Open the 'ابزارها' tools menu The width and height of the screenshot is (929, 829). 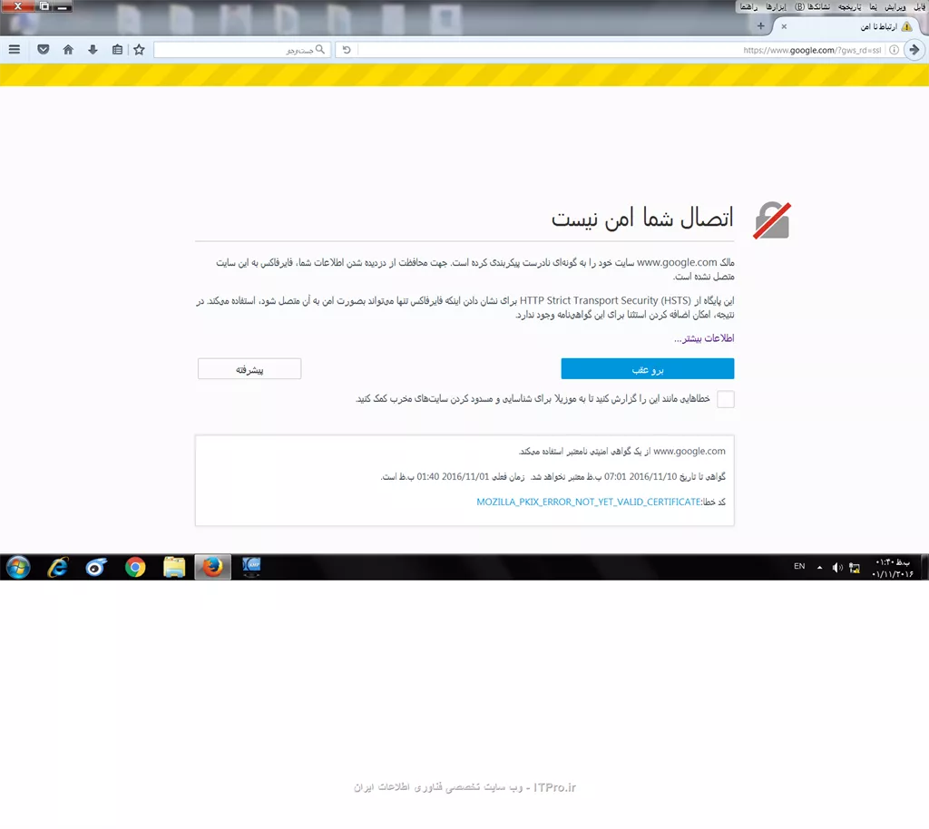(777, 6)
